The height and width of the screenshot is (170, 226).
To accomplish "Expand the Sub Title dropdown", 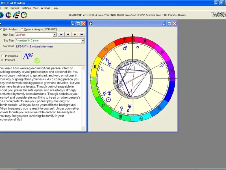I will 83,41.
